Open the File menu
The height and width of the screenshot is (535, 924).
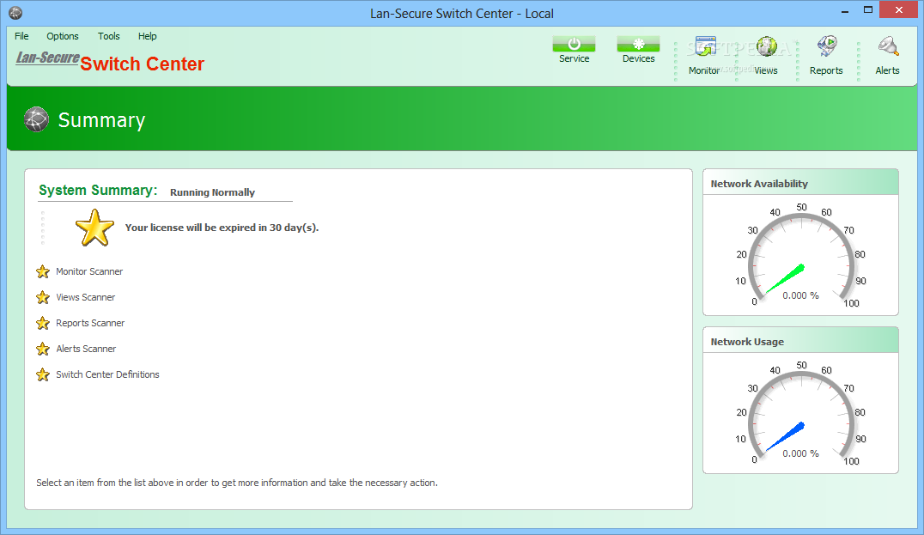[x=21, y=36]
